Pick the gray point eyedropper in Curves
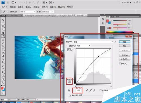141x103 pixels. (91, 90)
